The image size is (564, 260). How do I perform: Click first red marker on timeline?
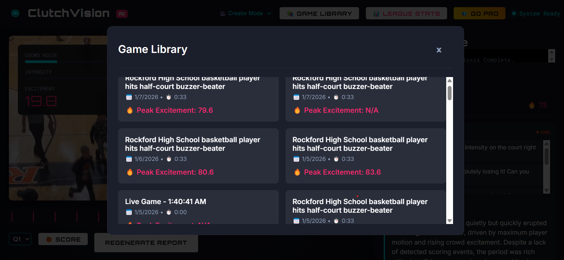(12, 217)
